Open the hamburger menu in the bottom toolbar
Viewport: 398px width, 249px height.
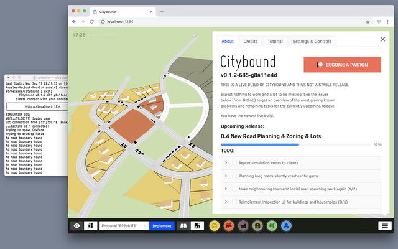pyautogui.click(x=385, y=225)
